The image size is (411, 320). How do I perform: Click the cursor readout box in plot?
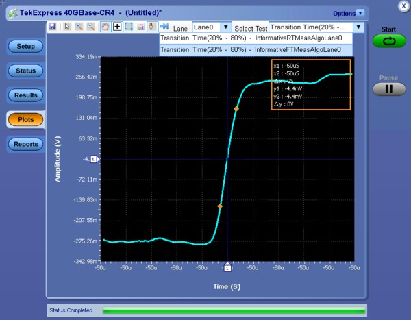[x=310, y=85]
